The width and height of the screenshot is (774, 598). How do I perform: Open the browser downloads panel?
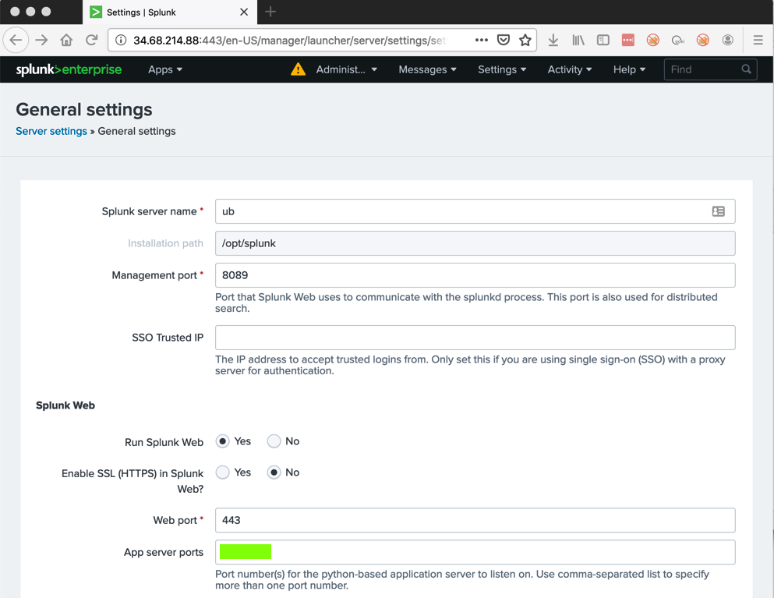553,40
